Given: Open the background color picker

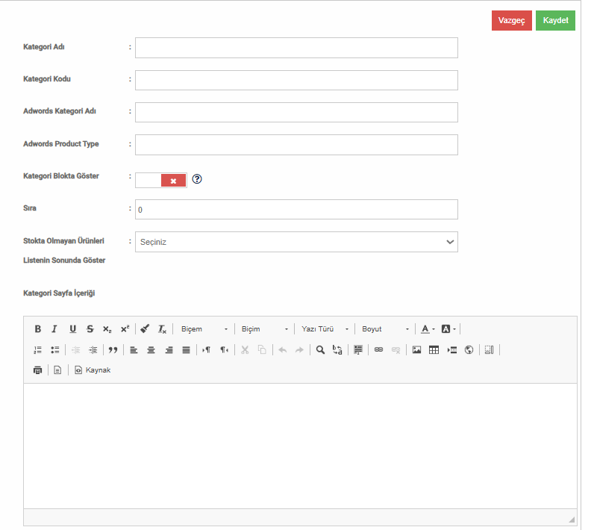Looking at the screenshot, I should click(x=448, y=329).
